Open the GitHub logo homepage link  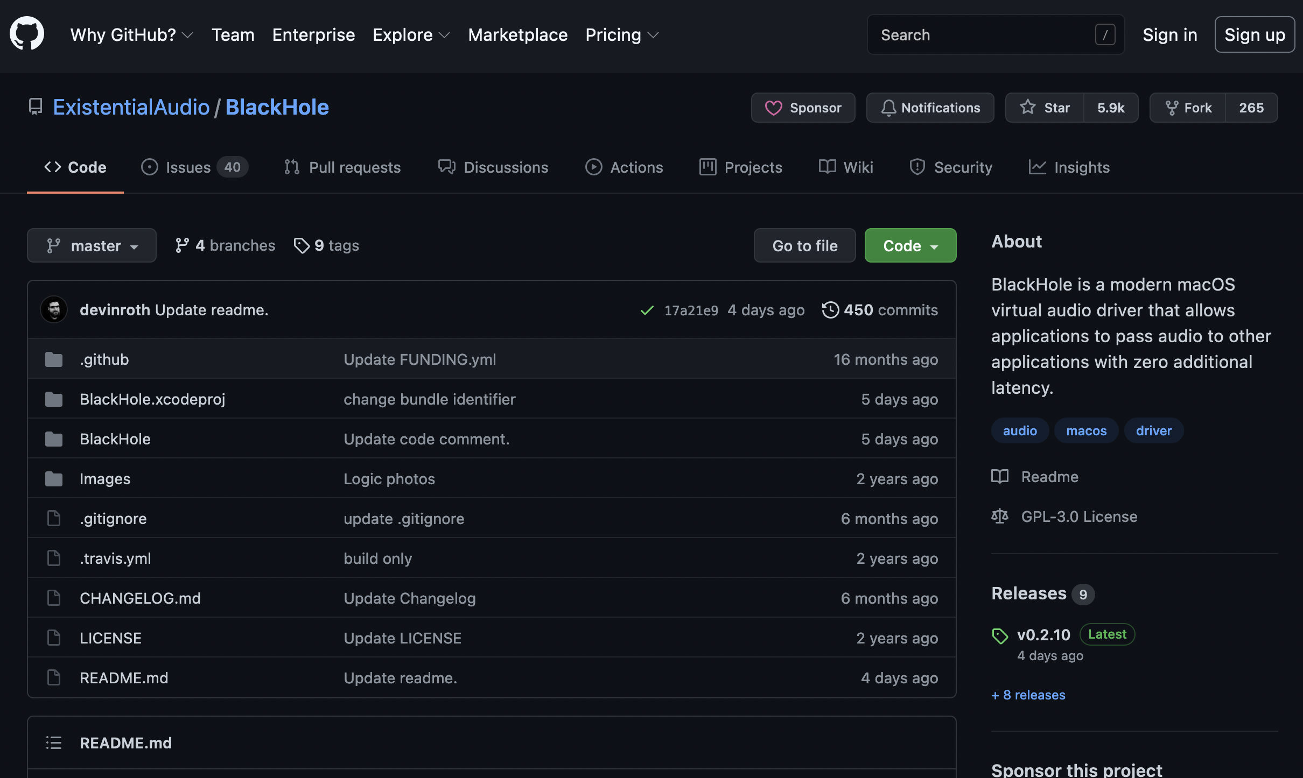coord(26,34)
